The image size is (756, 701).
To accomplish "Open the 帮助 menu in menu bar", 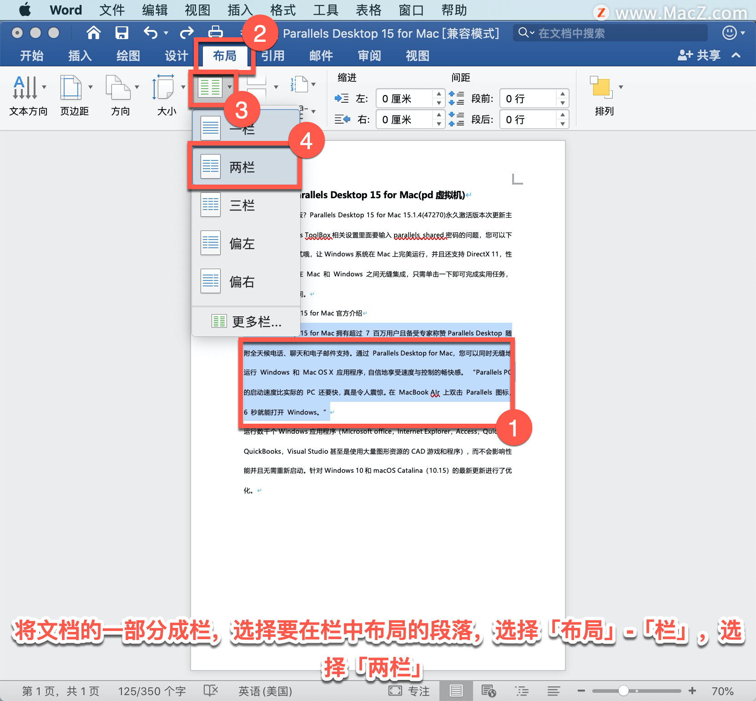I will click(x=454, y=10).
